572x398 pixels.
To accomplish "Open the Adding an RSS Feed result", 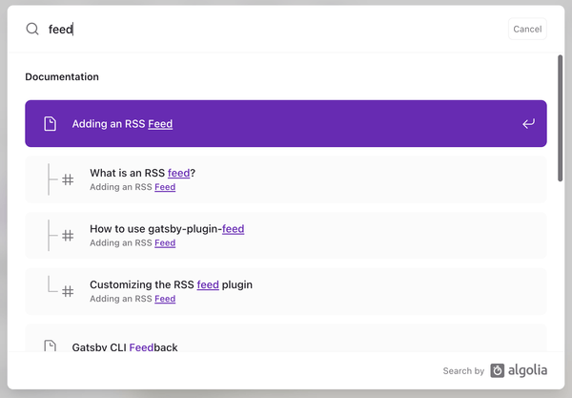I will [x=286, y=123].
